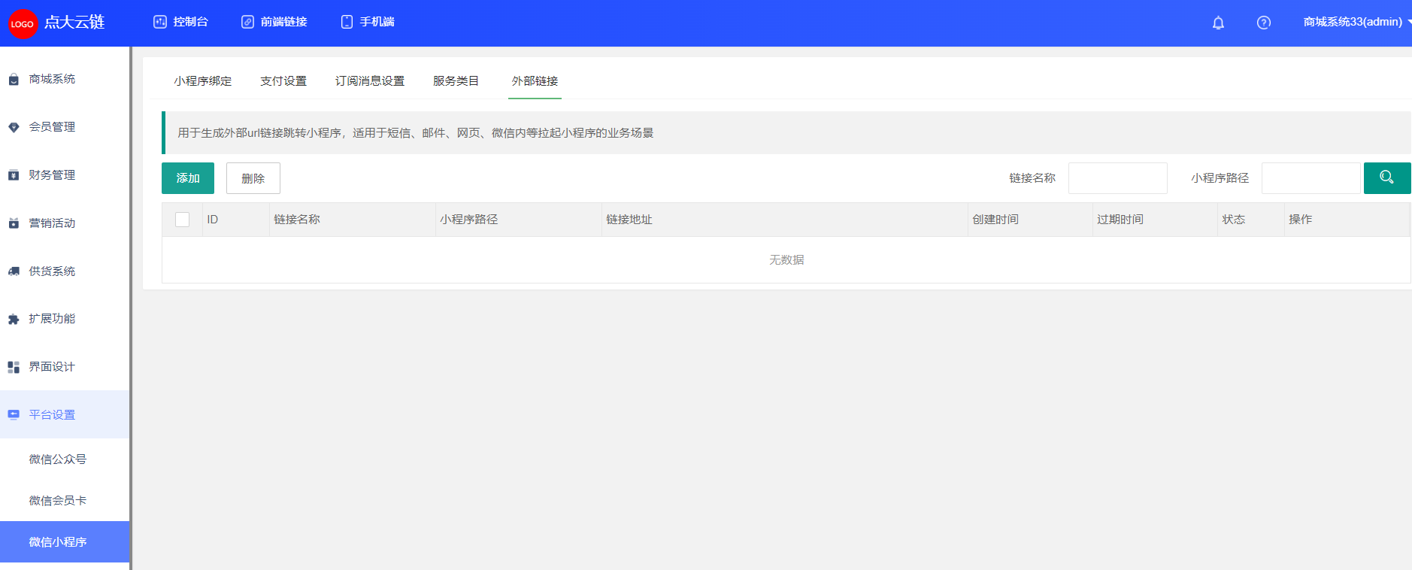The image size is (1412, 570).
Task: Click the 无数据 empty table message
Action: pos(786,260)
